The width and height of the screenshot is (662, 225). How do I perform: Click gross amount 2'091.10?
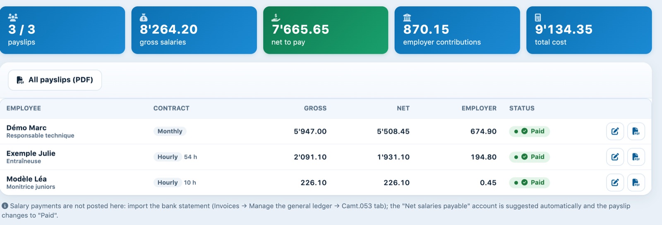[x=310, y=157]
